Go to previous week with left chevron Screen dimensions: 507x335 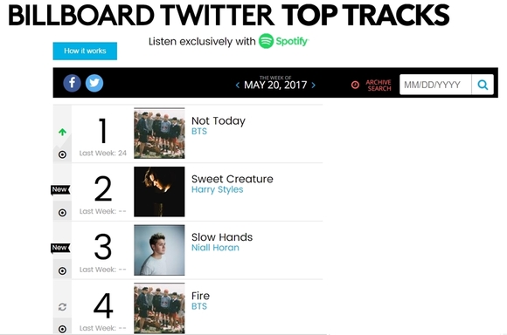238,85
